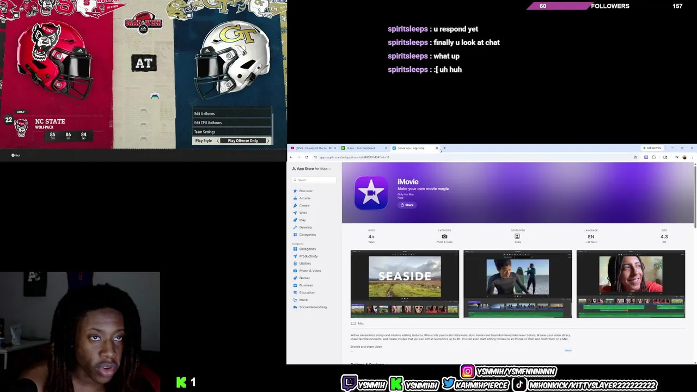Viewport: 697px width, 392px height.
Task: Click Ask Gemini button
Action: point(652,148)
